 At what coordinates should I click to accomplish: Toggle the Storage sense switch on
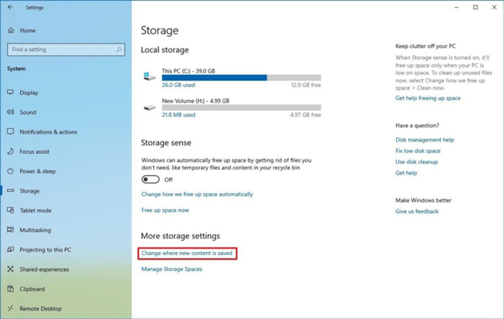click(x=150, y=179)
